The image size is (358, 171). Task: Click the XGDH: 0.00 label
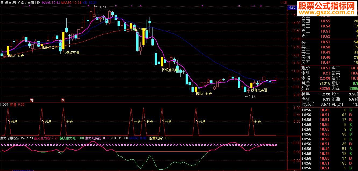pos(119,138)
